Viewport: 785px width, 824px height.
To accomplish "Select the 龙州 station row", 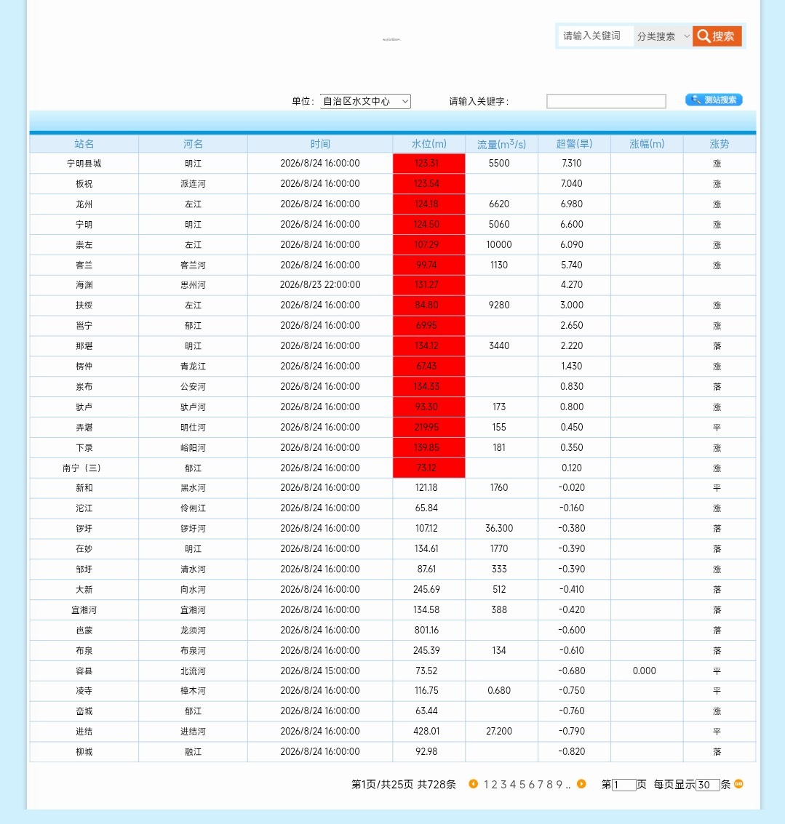I will 393,204.
